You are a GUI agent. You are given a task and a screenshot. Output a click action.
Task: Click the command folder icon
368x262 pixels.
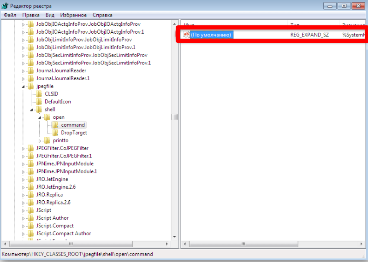(55, 125)
